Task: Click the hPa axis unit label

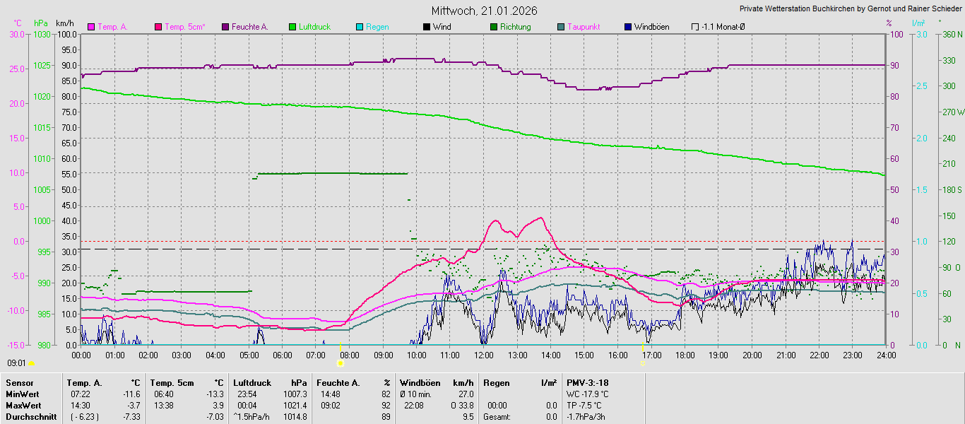Action: click(41, 23)
